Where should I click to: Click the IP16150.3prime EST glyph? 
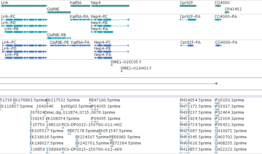coord(217,103)
